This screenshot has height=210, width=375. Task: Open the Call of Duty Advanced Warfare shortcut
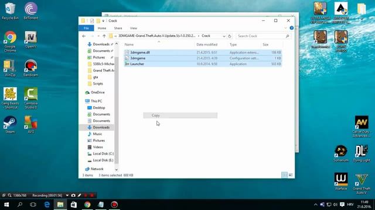point(362,127)
